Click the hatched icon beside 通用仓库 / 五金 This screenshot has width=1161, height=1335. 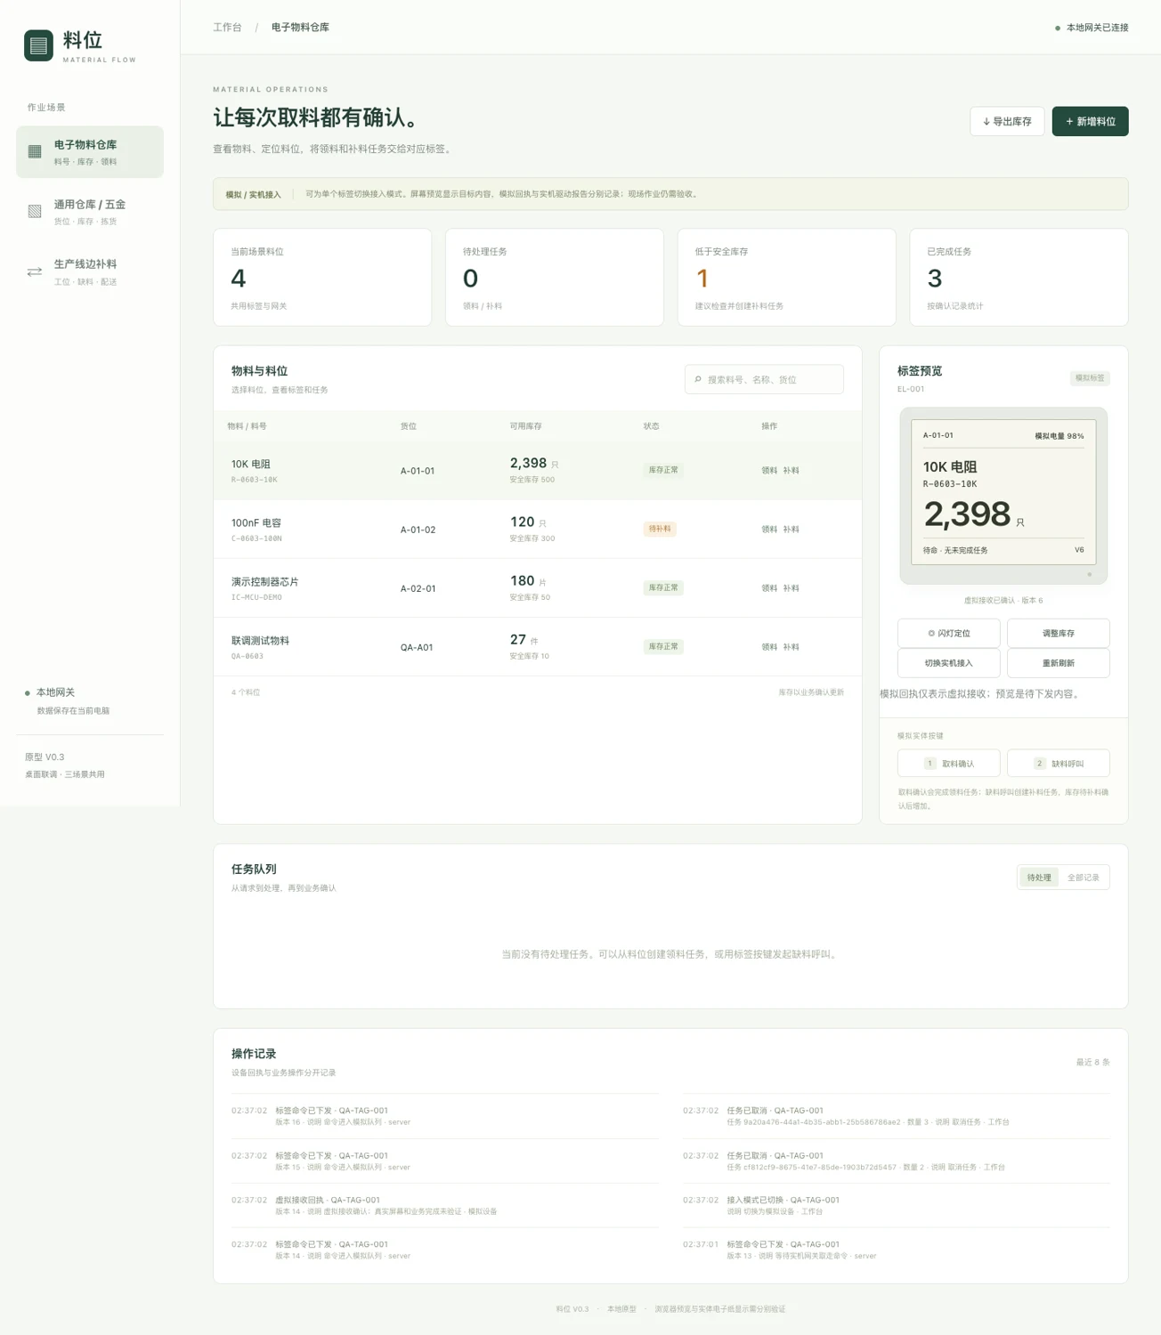click(x=35, y=211)
